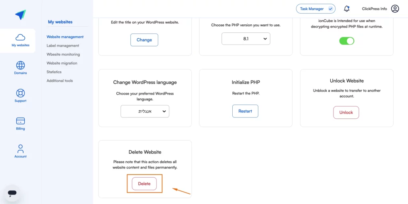Open My websites cloud icon
The width and height of the screenshot is (408, 204).
tap(20, 37)
